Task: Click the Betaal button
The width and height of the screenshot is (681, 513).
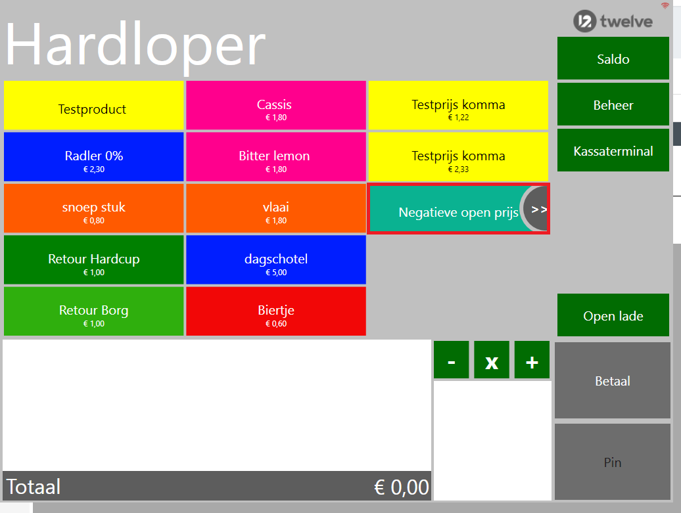Action: click(x=612, y=380)
